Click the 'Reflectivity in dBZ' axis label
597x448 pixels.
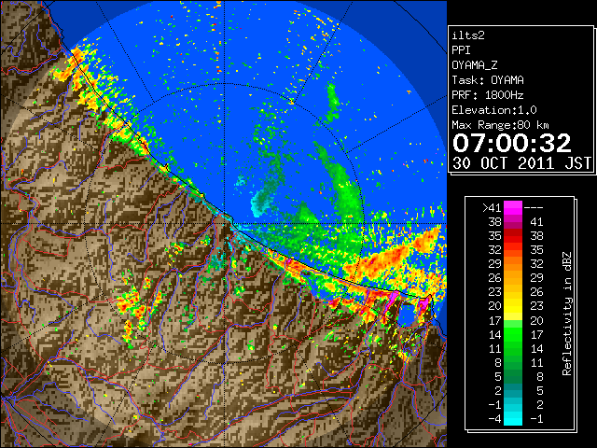click(566, 314)
